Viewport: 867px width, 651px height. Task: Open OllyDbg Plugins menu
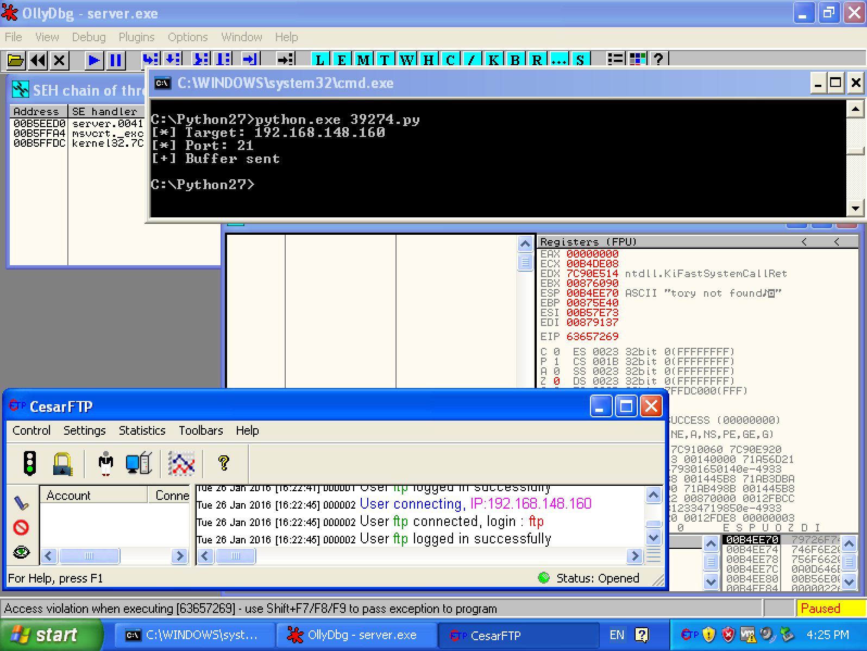point(137,37)
